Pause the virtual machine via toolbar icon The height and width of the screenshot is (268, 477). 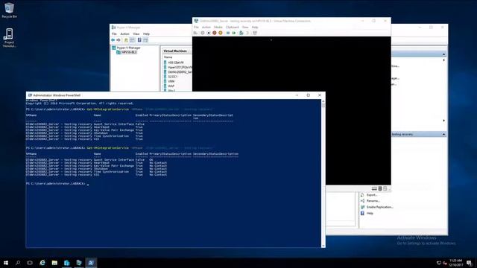(228, 33)
